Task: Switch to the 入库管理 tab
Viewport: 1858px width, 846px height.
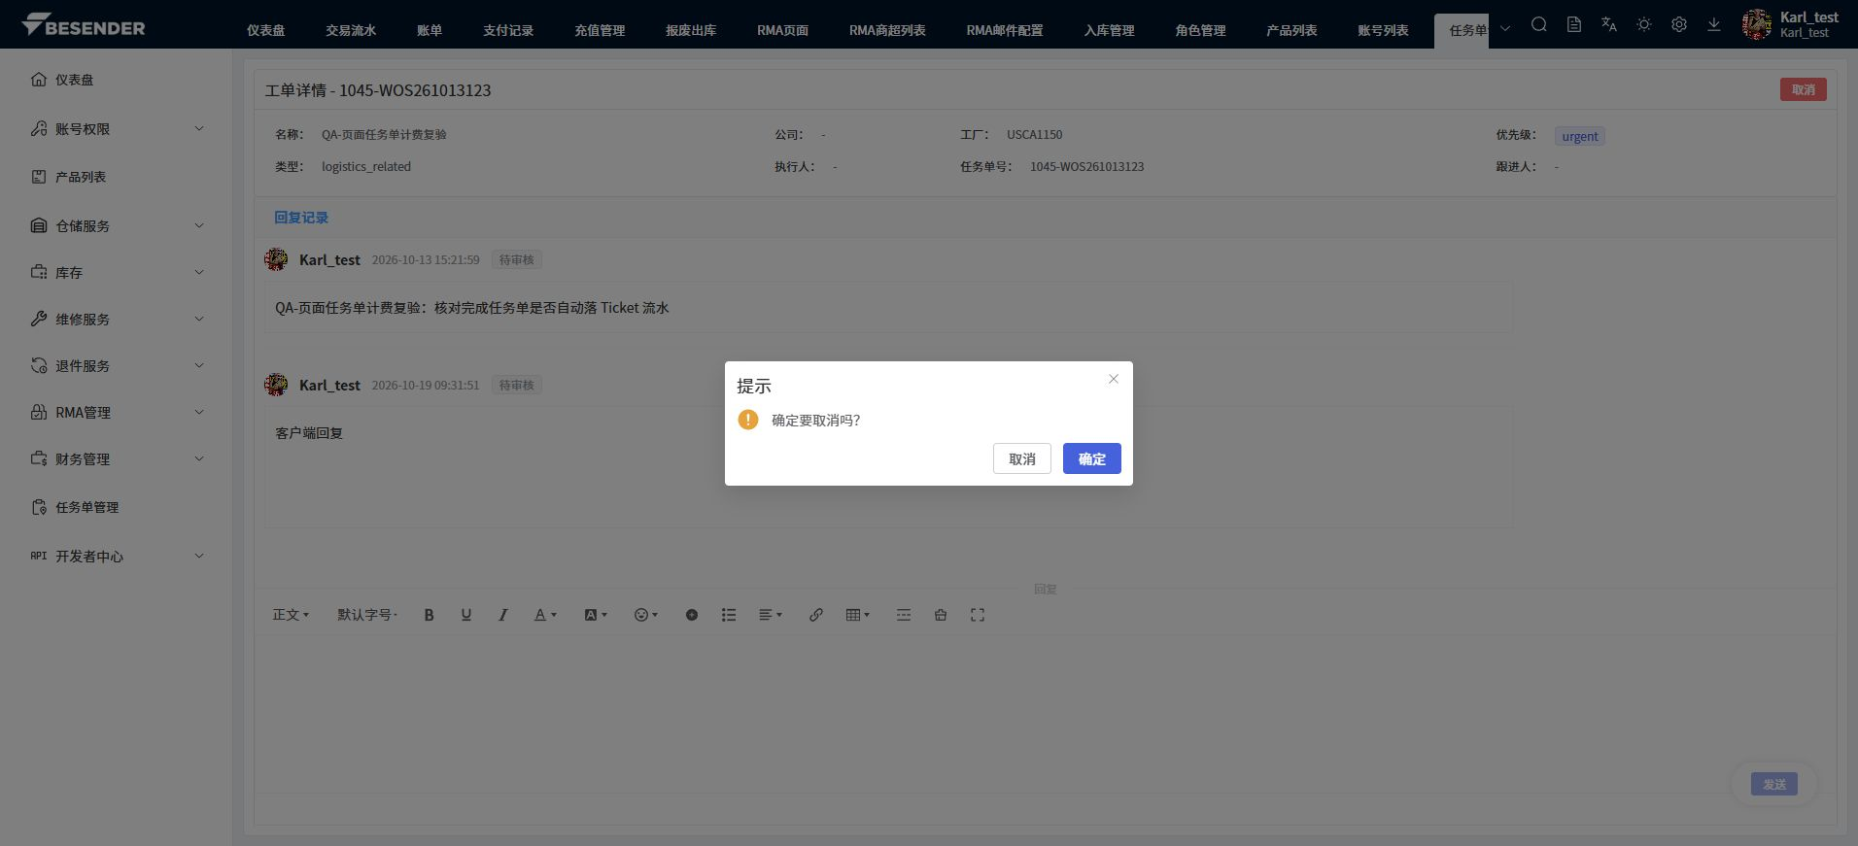Action: [x=1109, y=30]
